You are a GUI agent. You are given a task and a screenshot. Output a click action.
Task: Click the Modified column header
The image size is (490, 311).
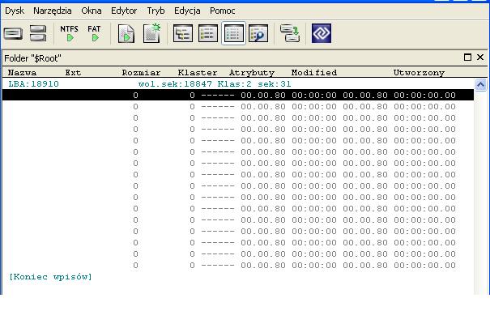314,73
